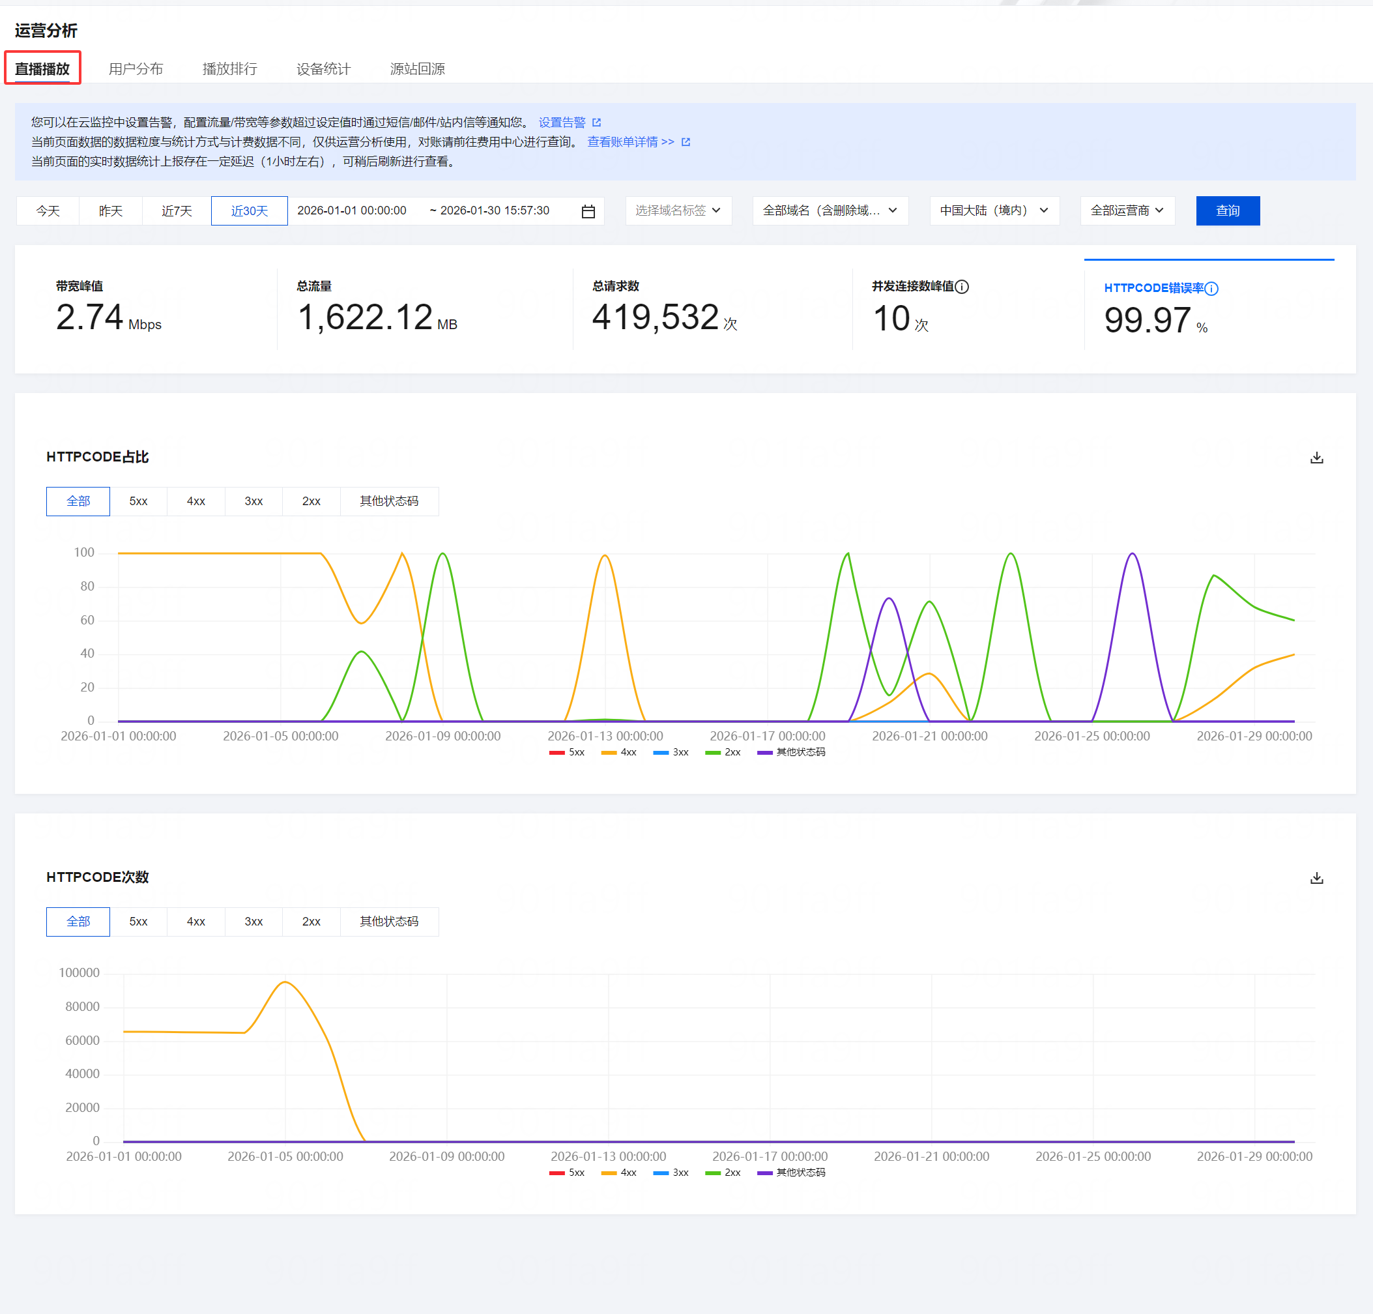Download the HTTPCODE占比 chart data

tap(1316, 458)
